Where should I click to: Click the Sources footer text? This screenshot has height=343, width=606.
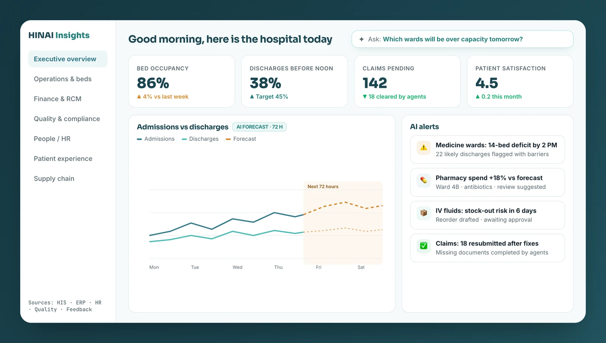point(65,306)
